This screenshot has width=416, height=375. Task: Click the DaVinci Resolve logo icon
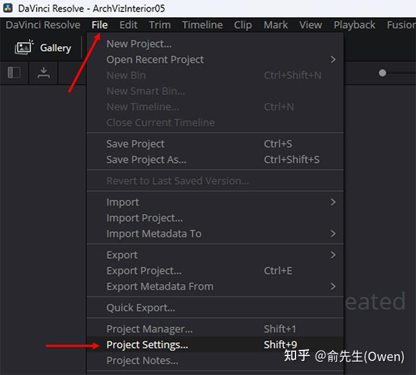coord(9,9)
